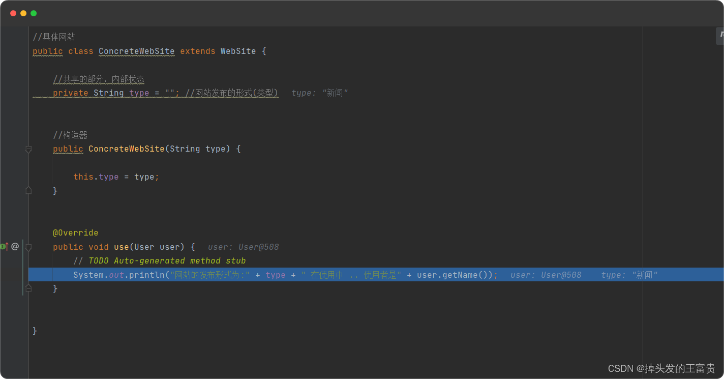This screenshot has height=379, width=724.
Task: Click the this keyword in the constructor
Action: pyautogui.click(x=83, y=177)
